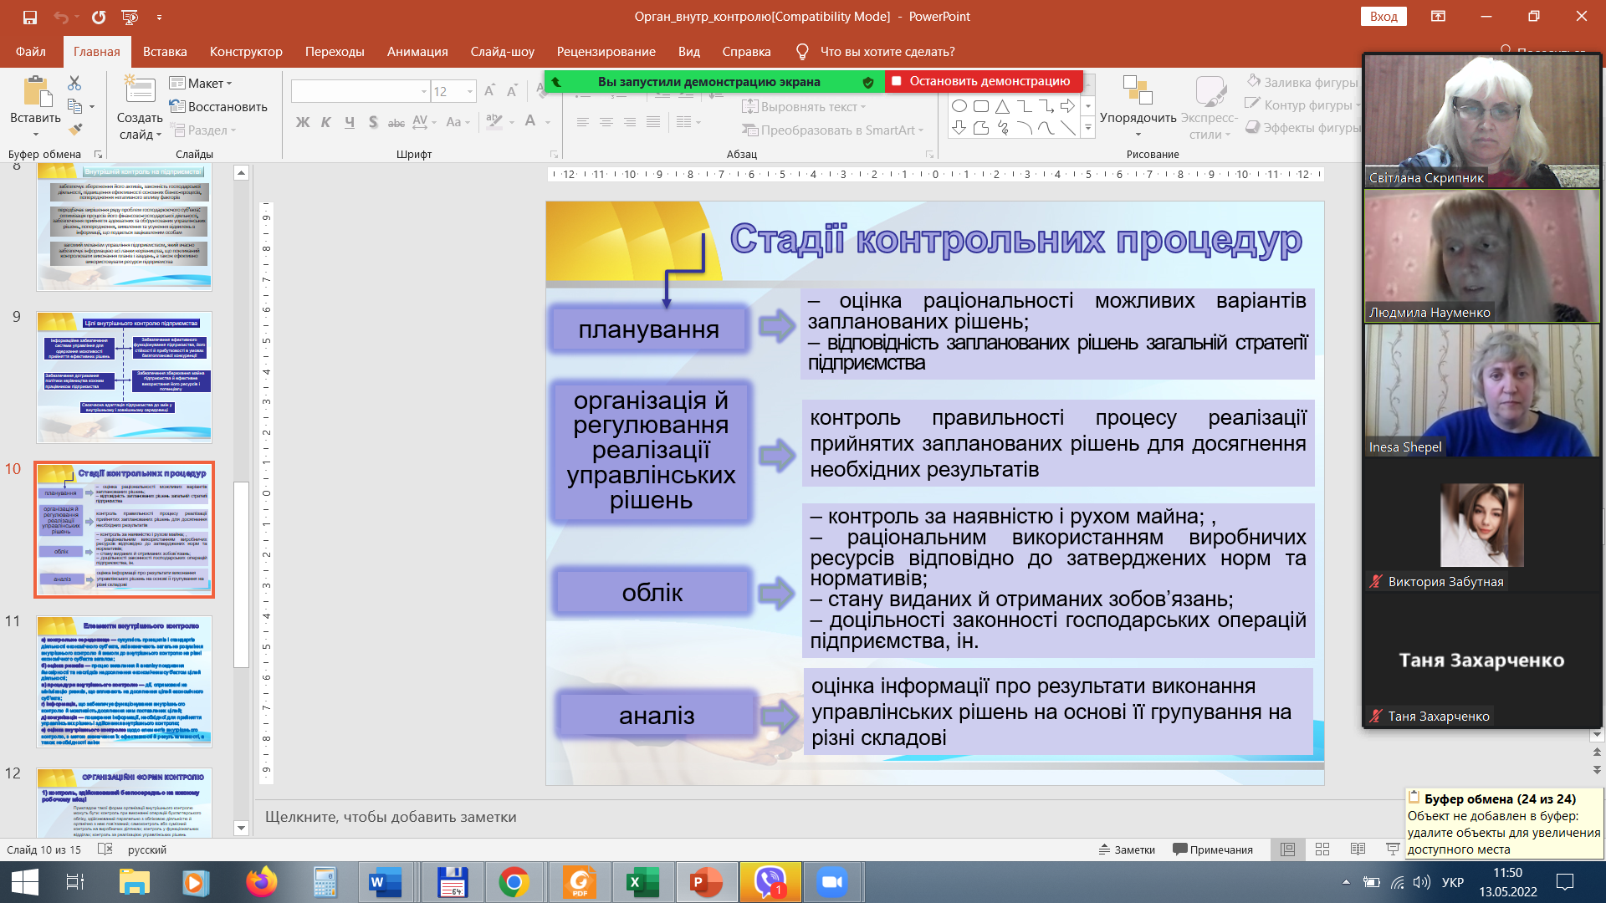Open the font size dropdown showing 12
Image resolution: width=1606 pixels, height=903 pixels.
[470, 91]
